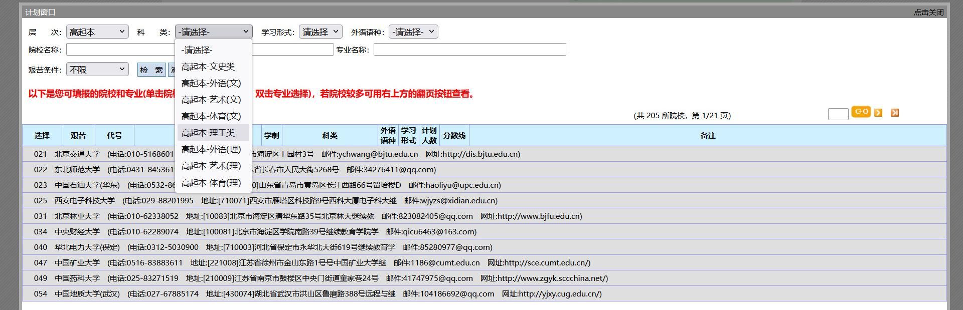Select the 中国地质大学(武汉) row
The height and width of the screenshot is (310, 963).
point(87,294)
